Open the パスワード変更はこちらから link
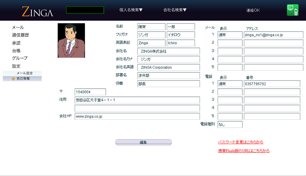 [x=241, y=142]
